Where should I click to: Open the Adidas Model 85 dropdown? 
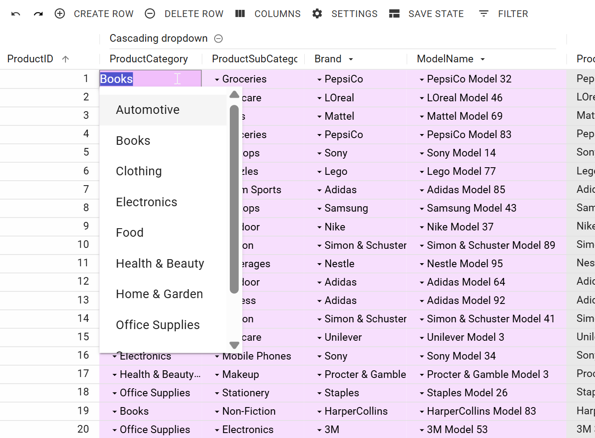tap(422, 190)
